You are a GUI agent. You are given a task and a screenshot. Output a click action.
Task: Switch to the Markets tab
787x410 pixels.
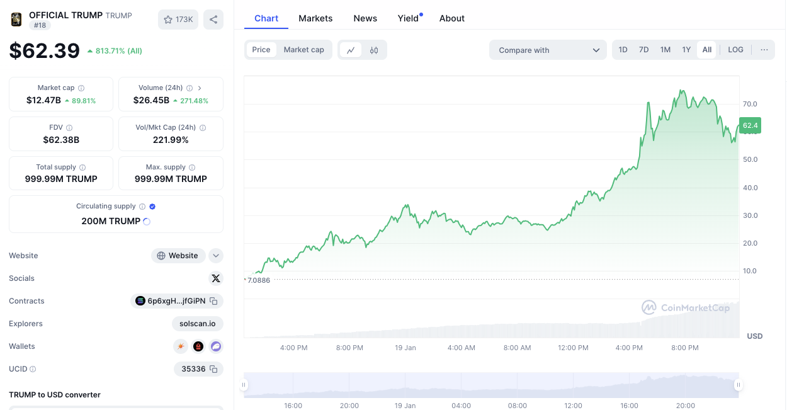[x=315, y=18]
